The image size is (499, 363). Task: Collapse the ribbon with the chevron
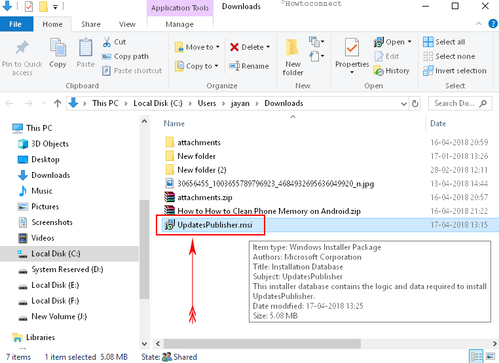[478, 24]
